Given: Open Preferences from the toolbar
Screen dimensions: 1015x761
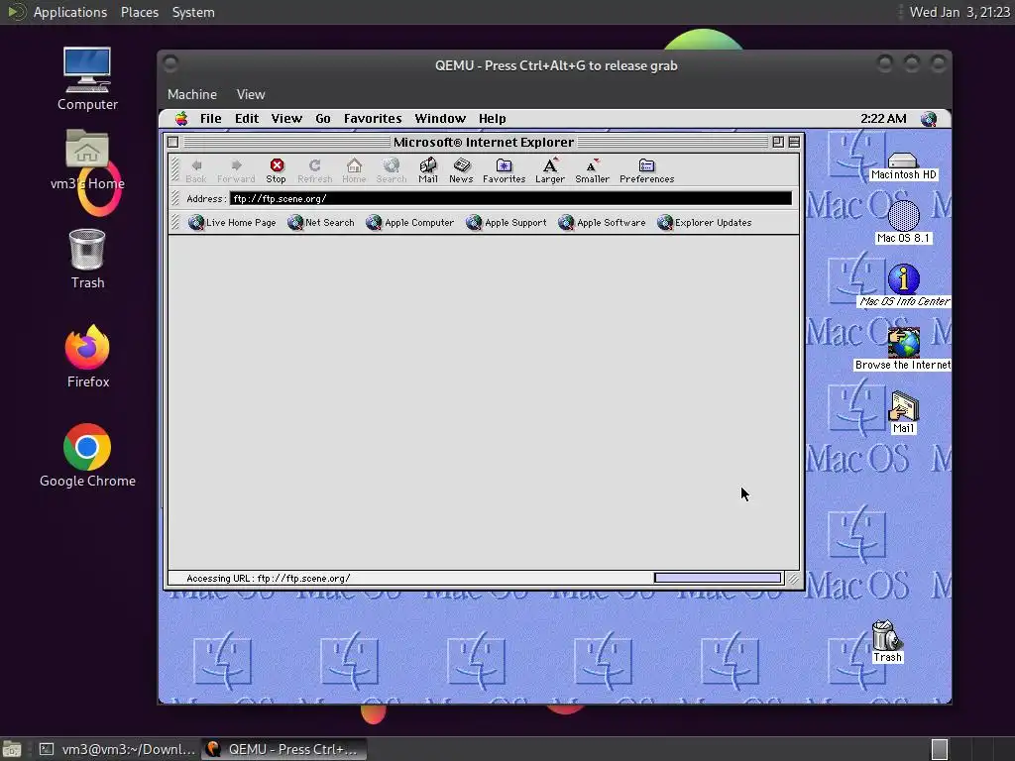Looking at the screenshot, I should [x=646, y=170].
